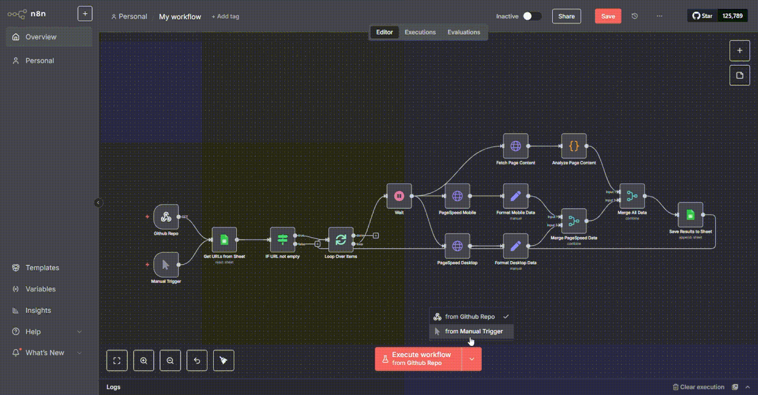Viewport: 758px width, 395px height.
Task: Click Clear execution in logs bar
Action: 699,387
